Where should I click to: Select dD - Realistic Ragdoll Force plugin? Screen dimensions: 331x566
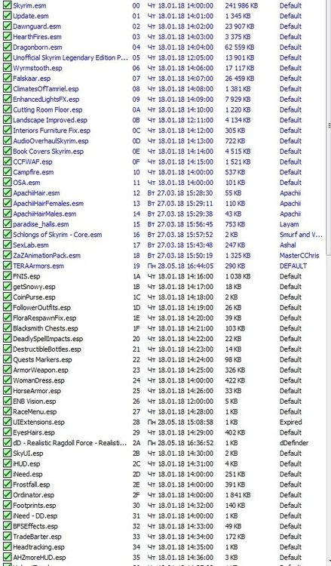click(x=69, y=443)
